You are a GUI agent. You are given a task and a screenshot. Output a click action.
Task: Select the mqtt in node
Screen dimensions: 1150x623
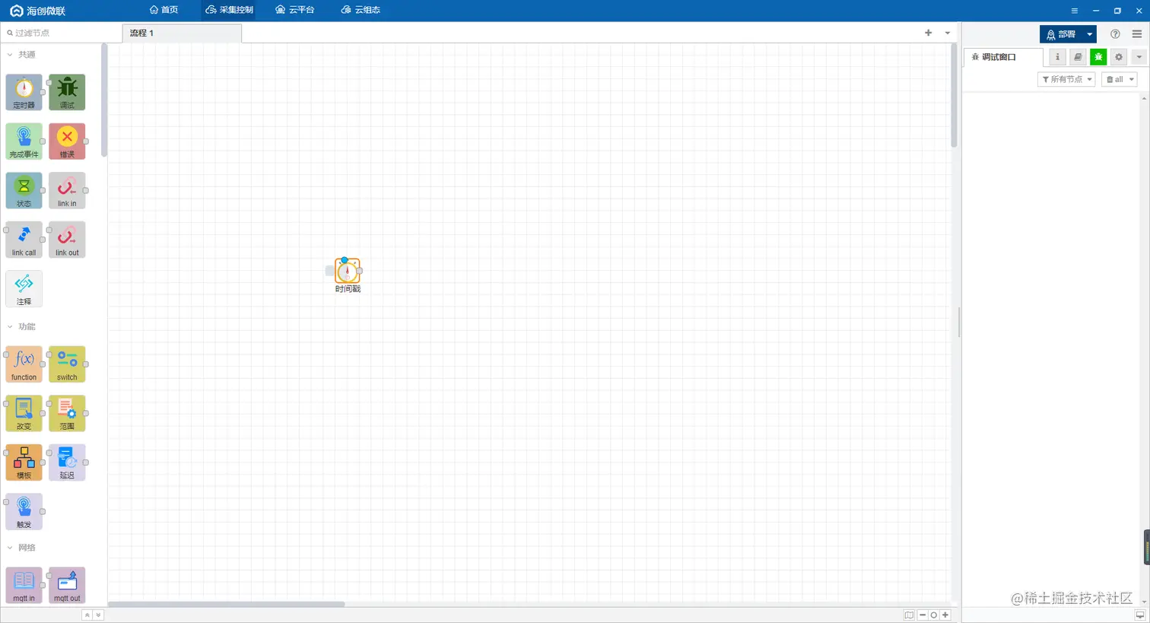[24, 585]
